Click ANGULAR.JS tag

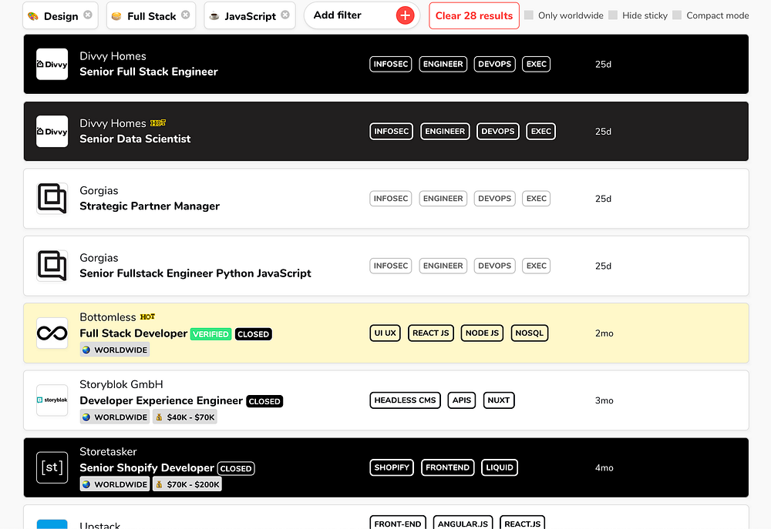(463, 523)
